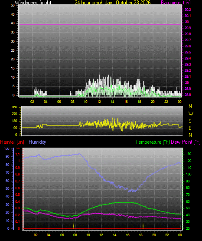
Task: Click the humidity curve minimum near 16 hours
Action: click(x=129, y=191)
